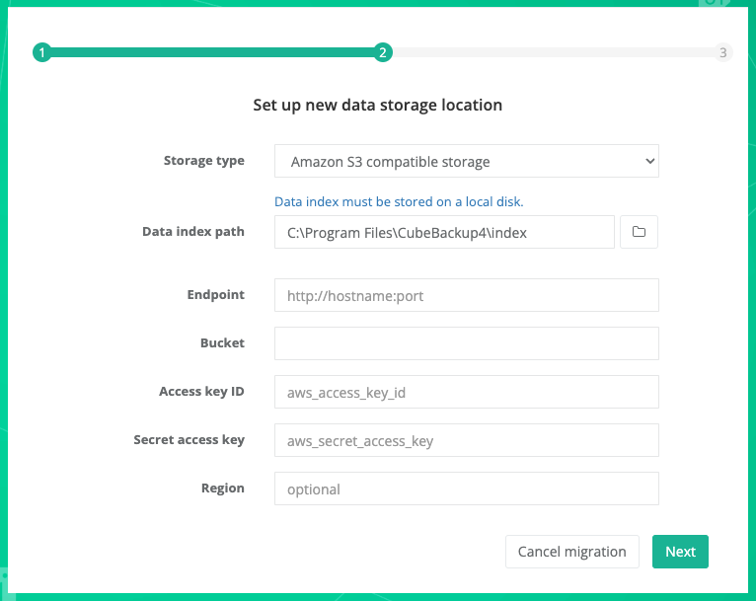Click the 'Set up new data storage location' heading
Image resolution: width=756 pixels, height=601 pixels.
(378, 105)
